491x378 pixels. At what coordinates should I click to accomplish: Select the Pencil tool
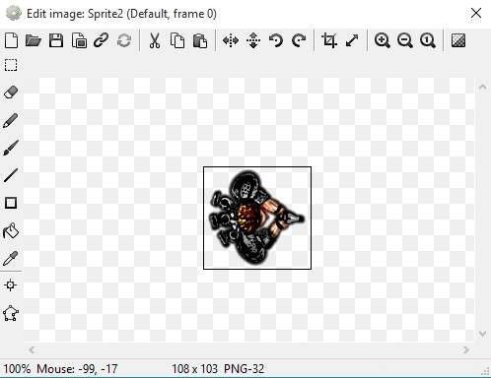pos(11,120)
